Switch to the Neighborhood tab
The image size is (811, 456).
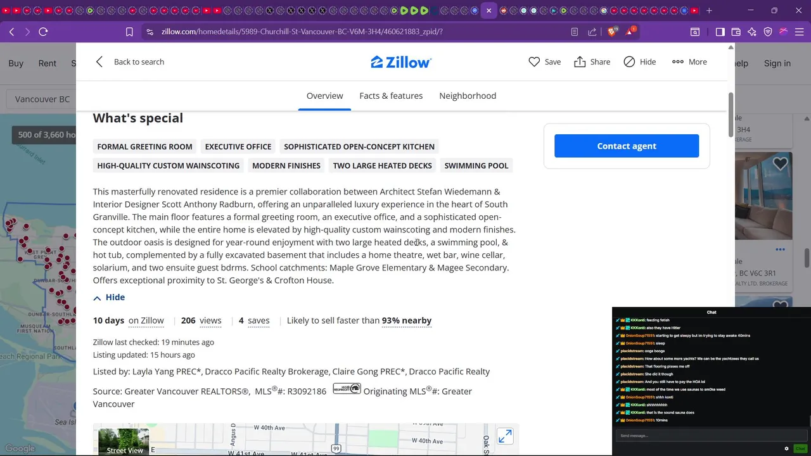tap(468, 96)
